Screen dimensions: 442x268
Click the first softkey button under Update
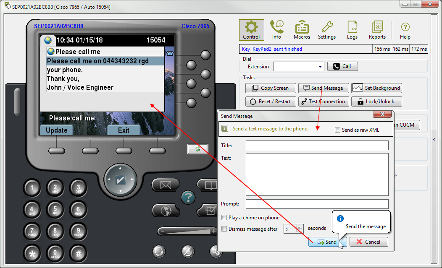tap(57, 151)
